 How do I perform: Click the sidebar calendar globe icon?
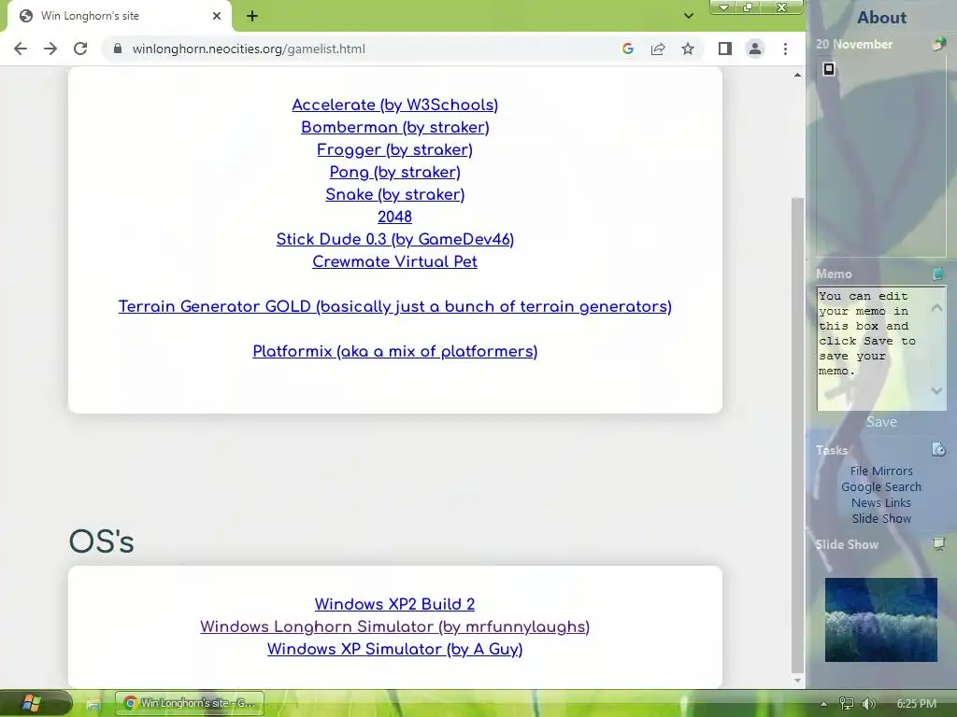[x=938, y=44]
